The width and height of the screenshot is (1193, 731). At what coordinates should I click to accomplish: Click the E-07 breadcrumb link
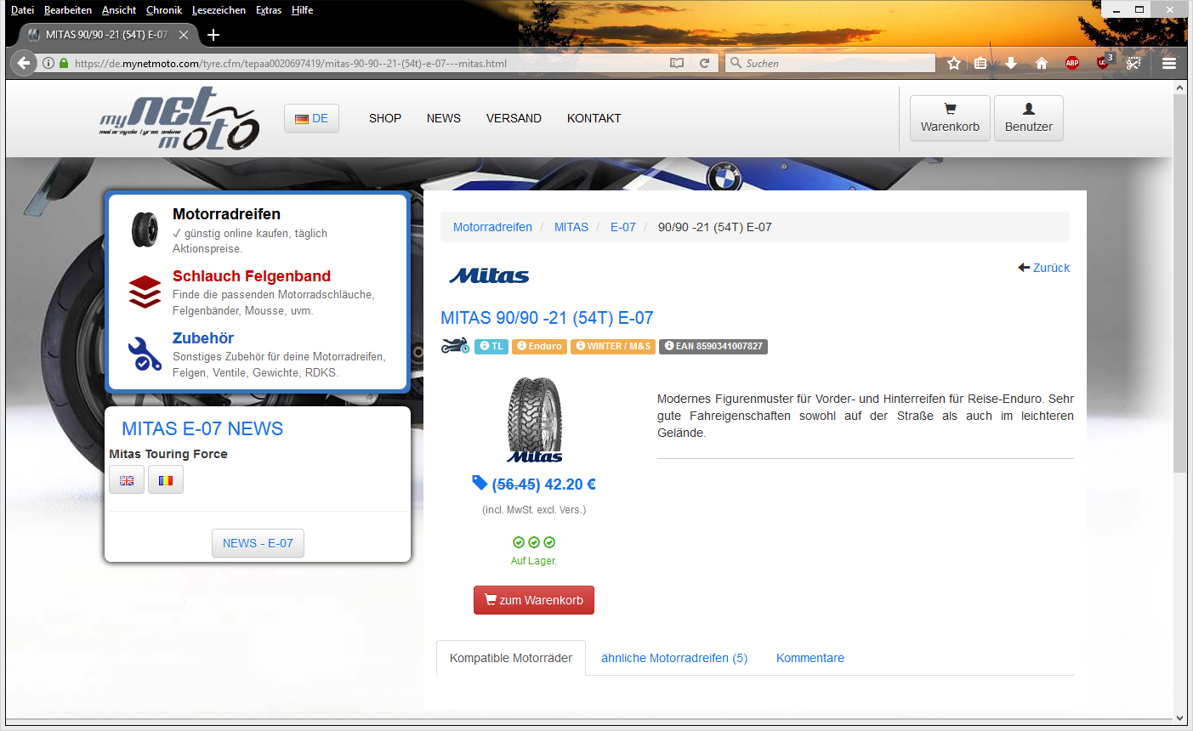coord(623,227)
